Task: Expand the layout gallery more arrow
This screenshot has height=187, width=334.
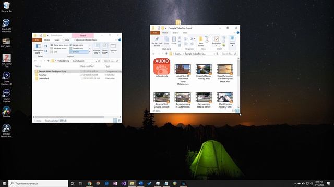Action: tap(90, 52)
